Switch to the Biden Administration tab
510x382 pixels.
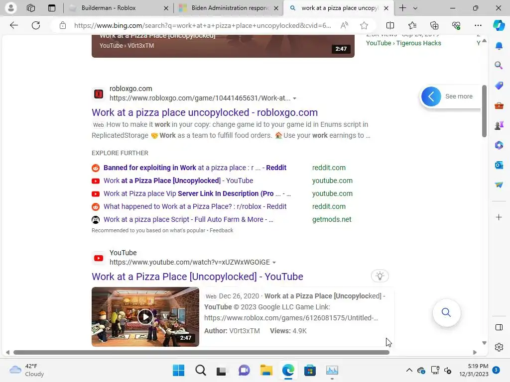pos(229,8)
